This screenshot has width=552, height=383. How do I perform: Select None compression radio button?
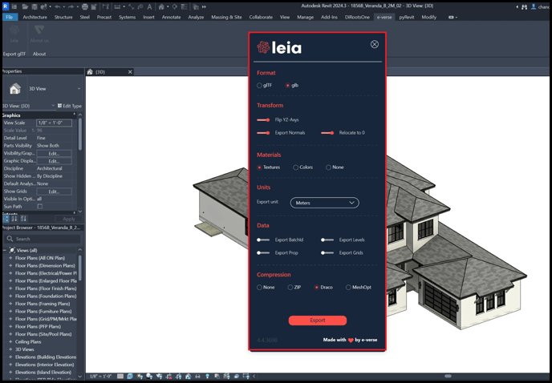[x=259, y=288]
